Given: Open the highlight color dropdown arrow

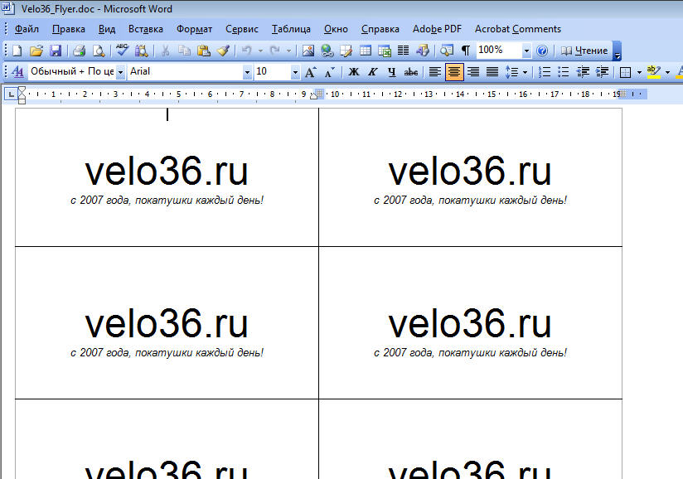Looking at the screenshot, I should pos(667,72).
